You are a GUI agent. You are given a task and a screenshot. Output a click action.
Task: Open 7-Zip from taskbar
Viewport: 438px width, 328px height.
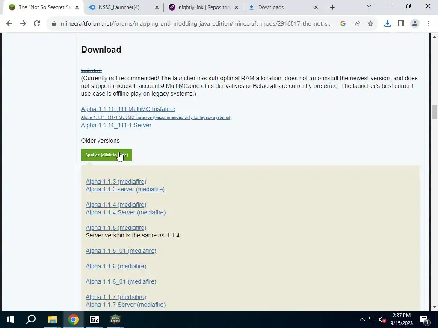[x=95, y=319]
